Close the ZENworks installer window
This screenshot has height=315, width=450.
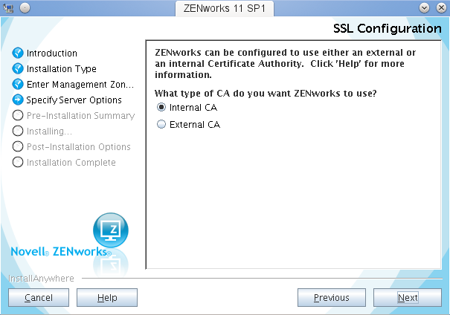click(x=440, y=7)
